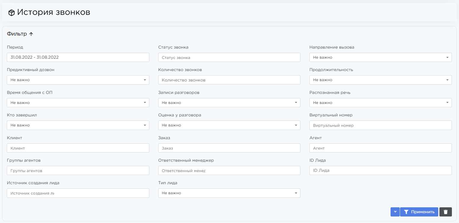
Task: Select the Кто завершил dropdown
Action: [x=78, y=125]
